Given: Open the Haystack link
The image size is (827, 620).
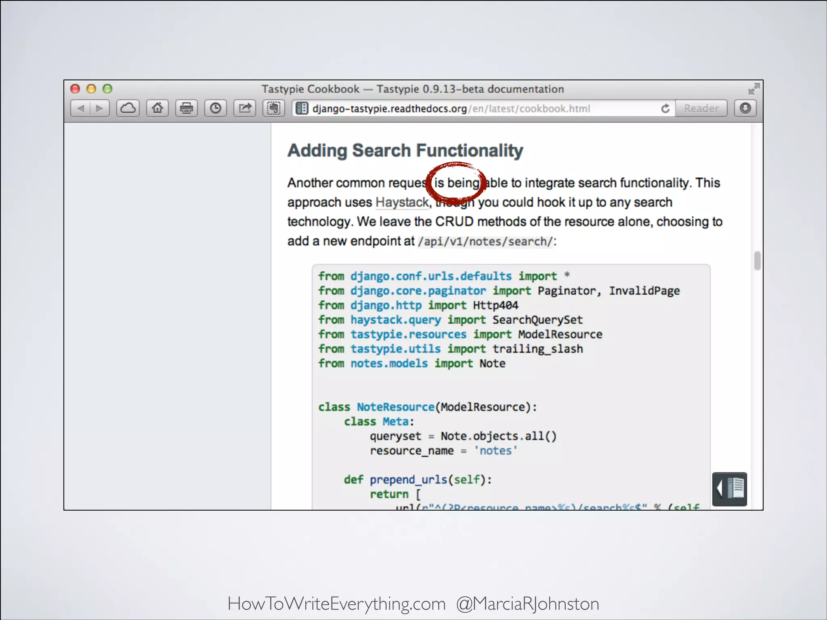Looking at the screenshot, I should pyautogui.click(x=402, y=202).
